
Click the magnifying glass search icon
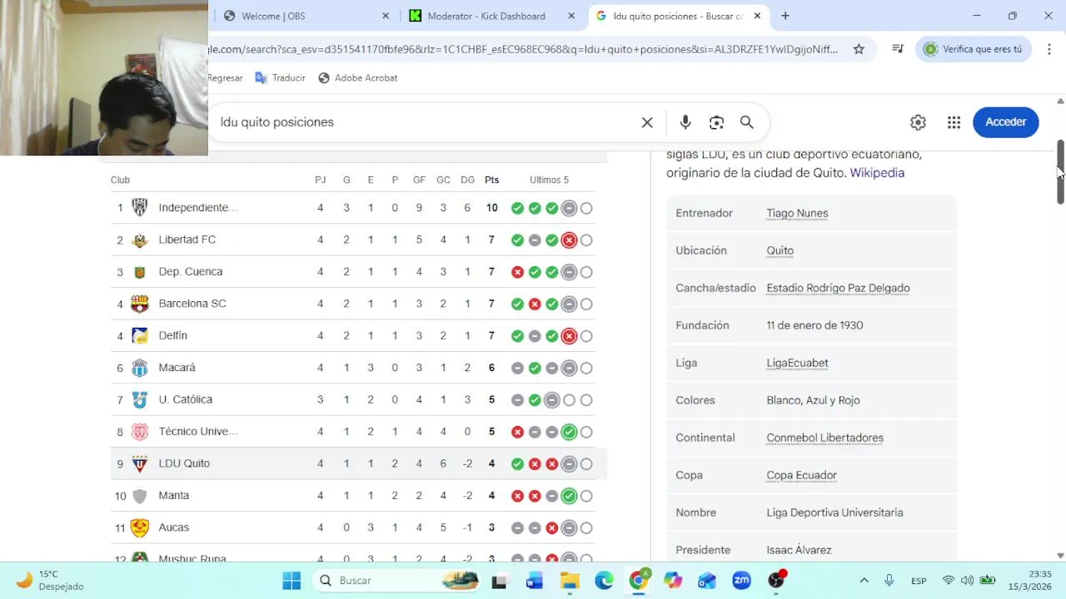[x=747, y=122]
